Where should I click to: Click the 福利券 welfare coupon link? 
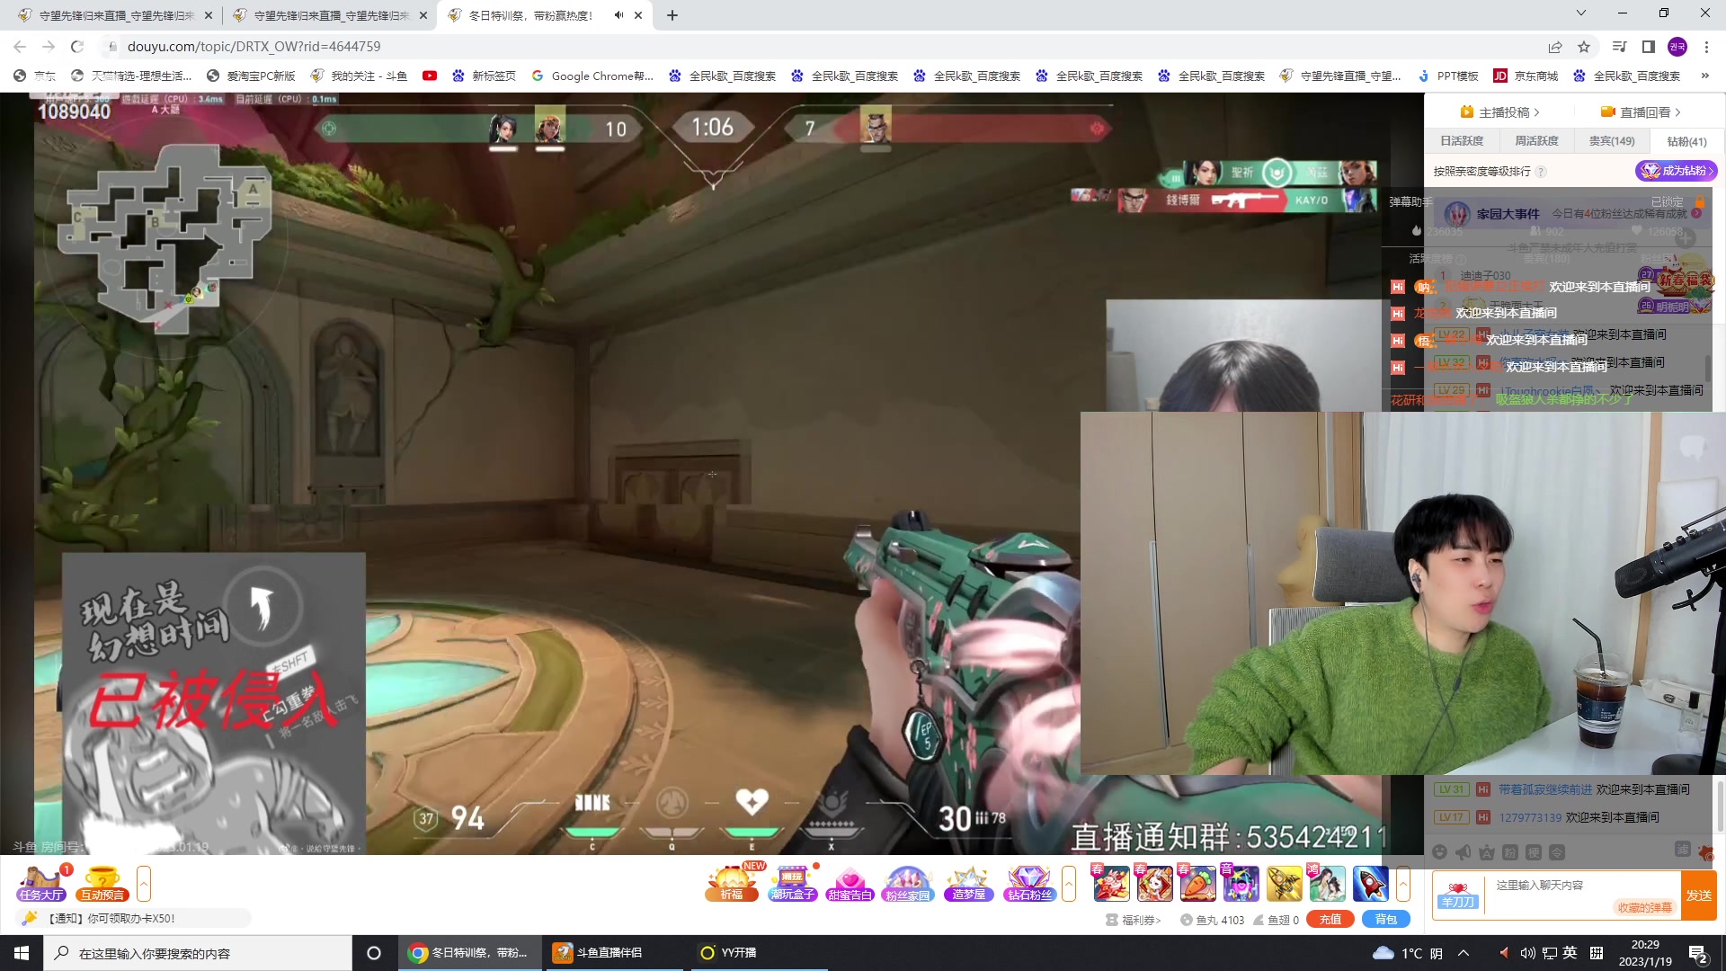[x=1134, y=920]
